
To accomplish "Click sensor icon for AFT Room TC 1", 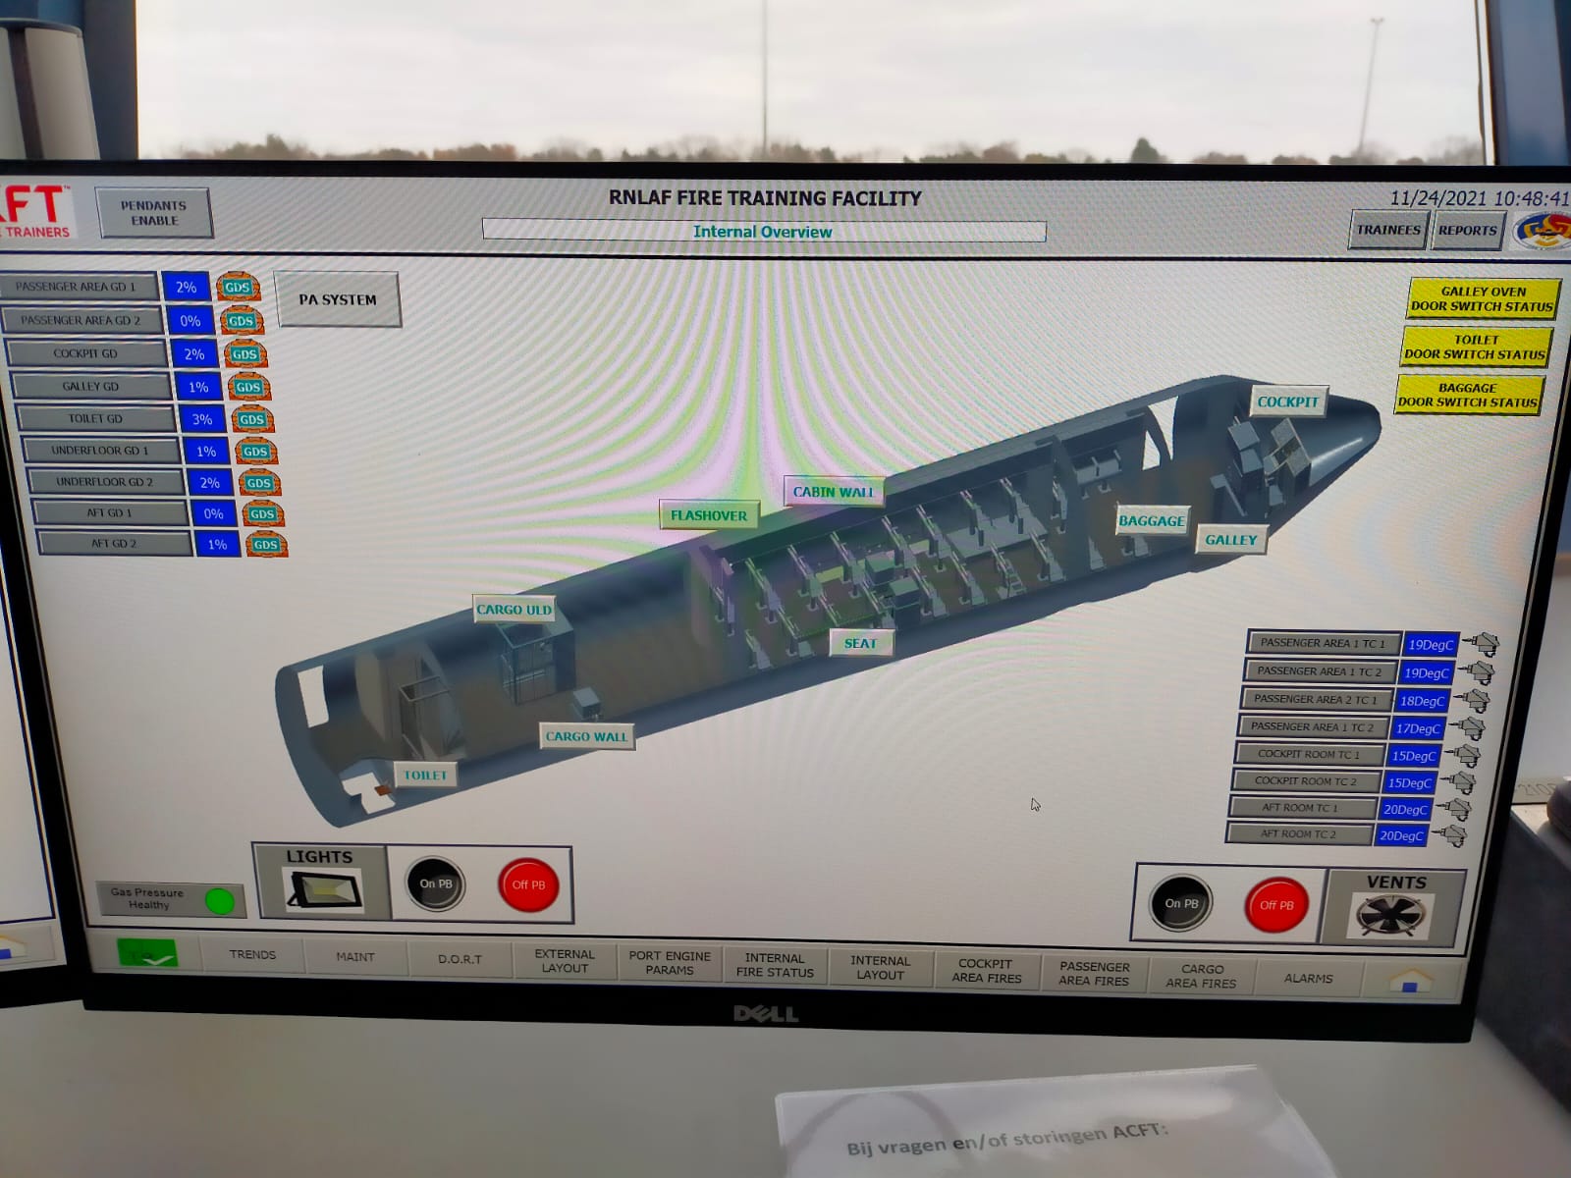I will pyautogui.click(x=1454, y=809).
